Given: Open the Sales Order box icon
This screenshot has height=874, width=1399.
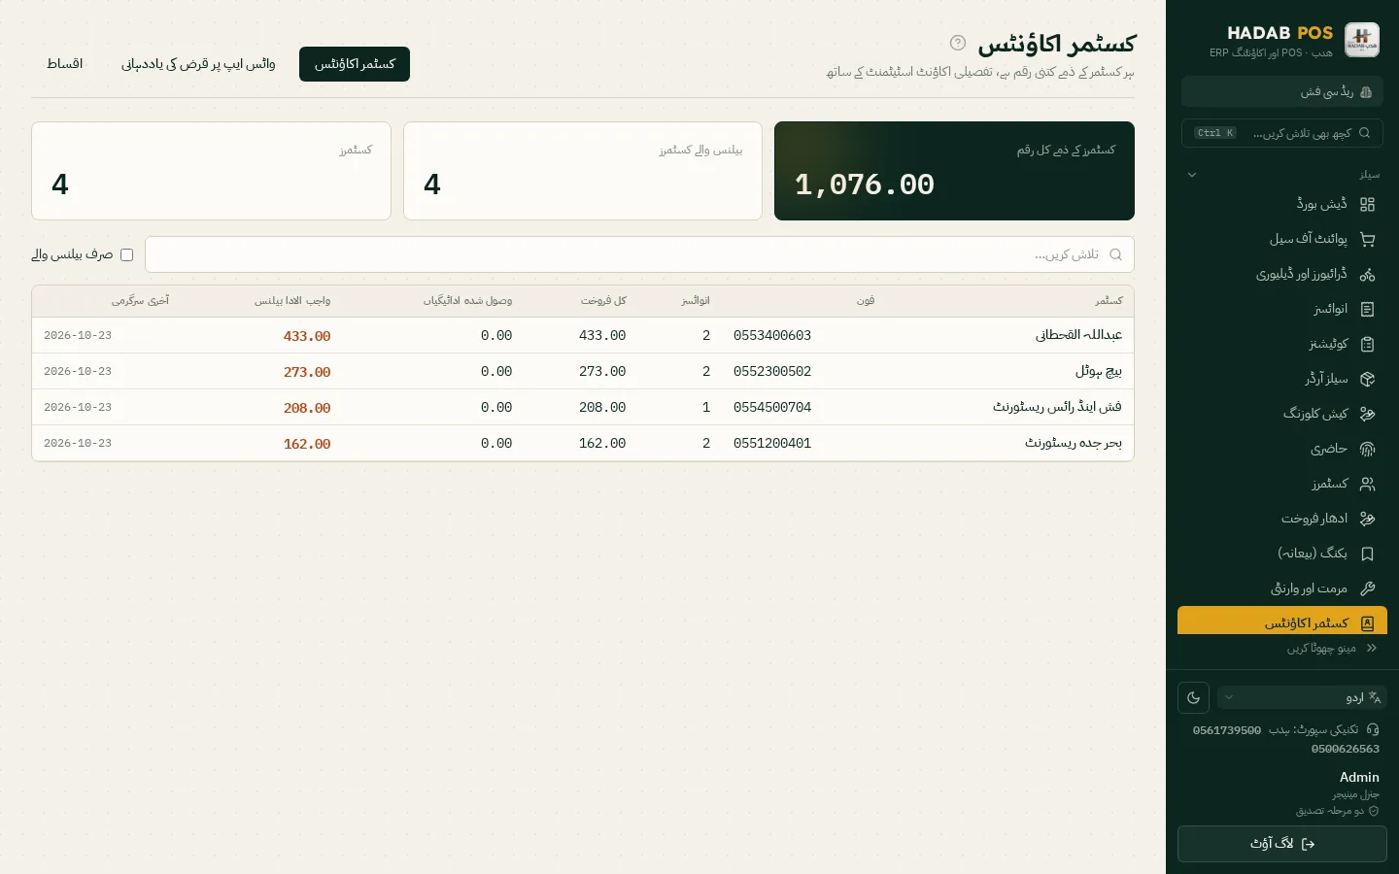Looking at the screenshot, I should click(x=1367, y=379).
